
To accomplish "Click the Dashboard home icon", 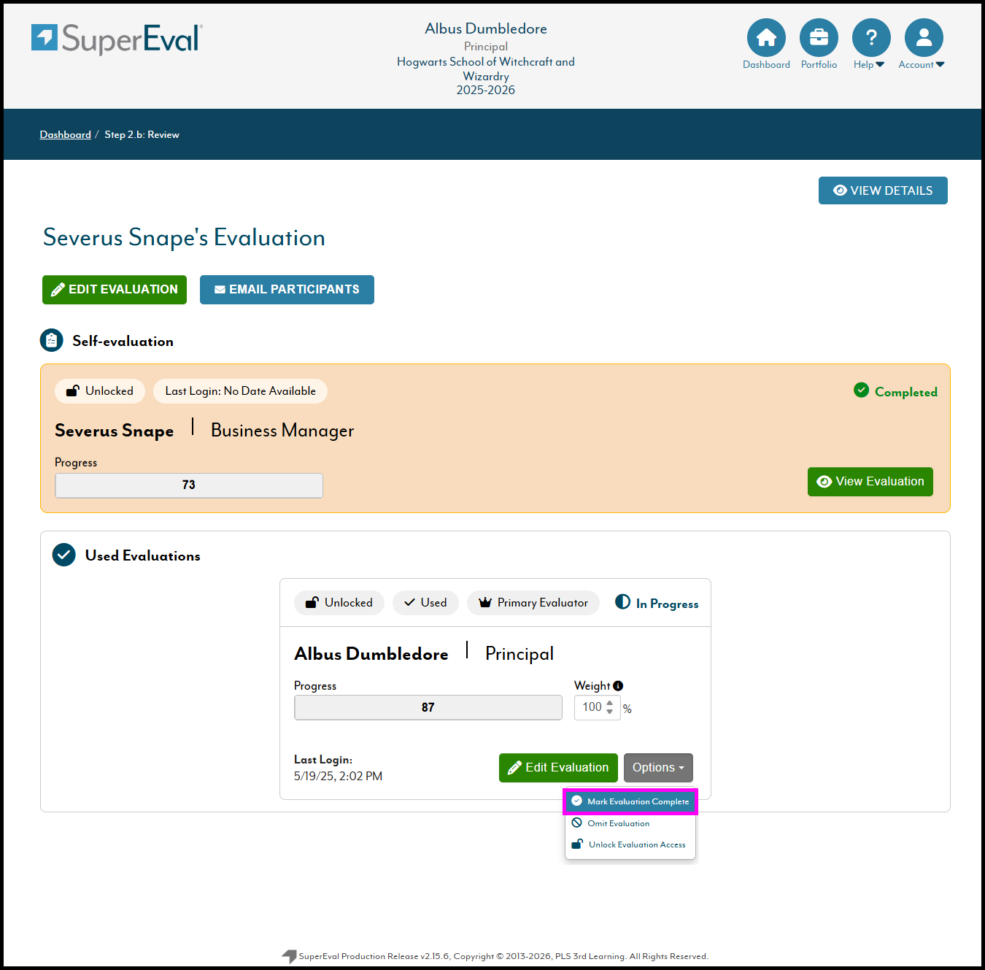I will tap(766, 38).
